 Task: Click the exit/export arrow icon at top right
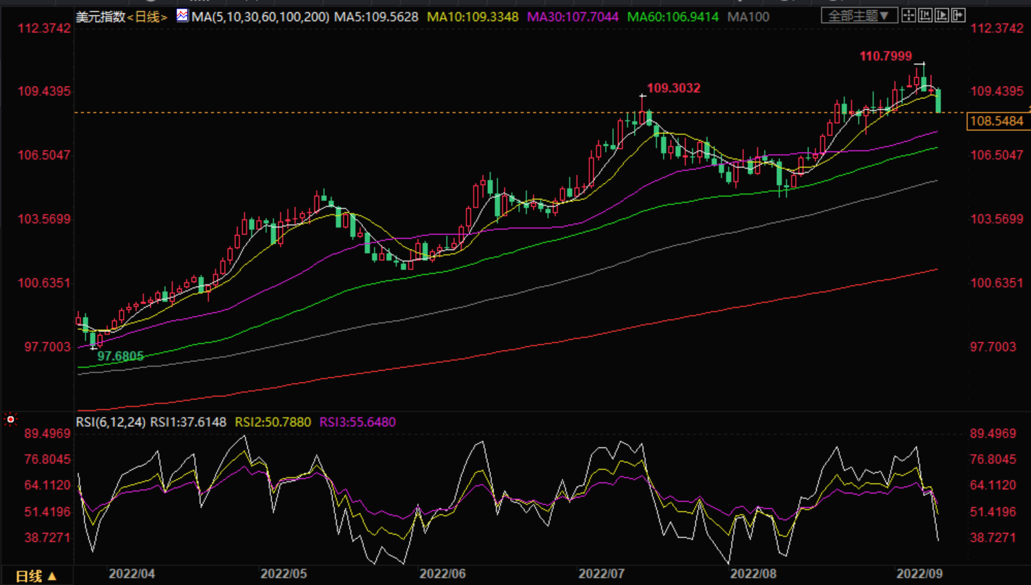tap(958, 15)
